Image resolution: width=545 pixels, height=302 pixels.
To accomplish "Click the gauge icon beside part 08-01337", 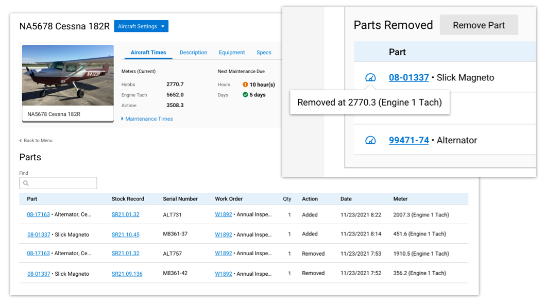I will tap(370, 77).
